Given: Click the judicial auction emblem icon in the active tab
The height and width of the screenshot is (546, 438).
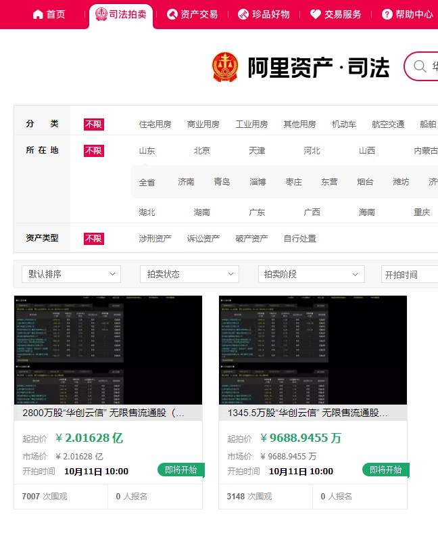Looking at the screenshot, I should pyautogui.click(x=101, y=14).
